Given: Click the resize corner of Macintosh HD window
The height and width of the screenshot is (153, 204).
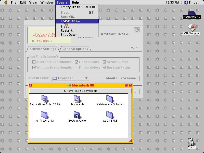Looking at the screenshot, I should [130, 140].
